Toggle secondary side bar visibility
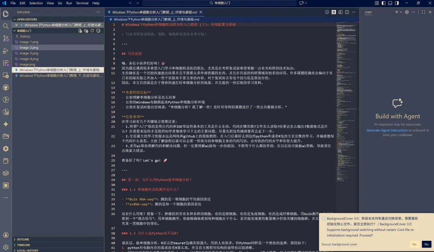 coord(397,3)
